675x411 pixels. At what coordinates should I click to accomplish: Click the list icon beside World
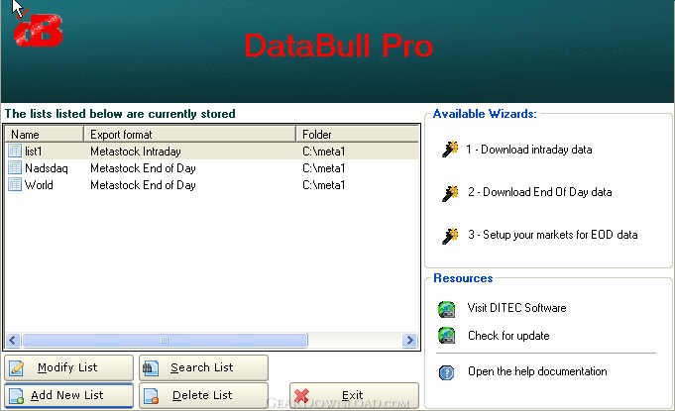pos(15,184)
